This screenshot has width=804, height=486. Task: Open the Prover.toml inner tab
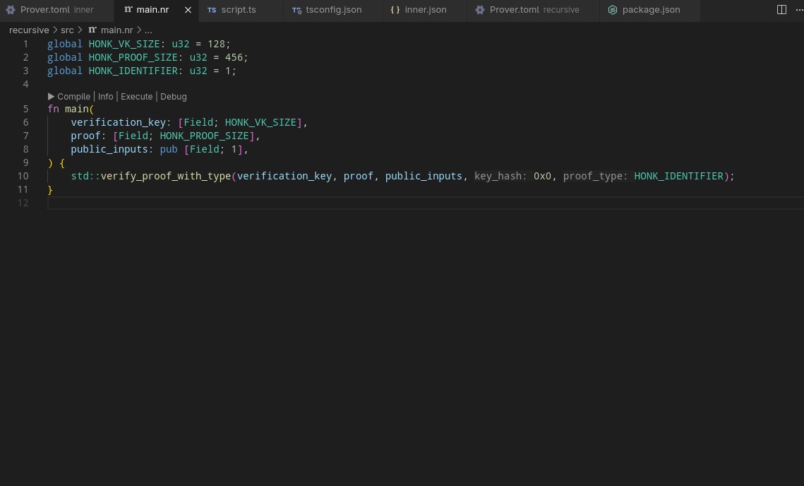tap(56, 10)
